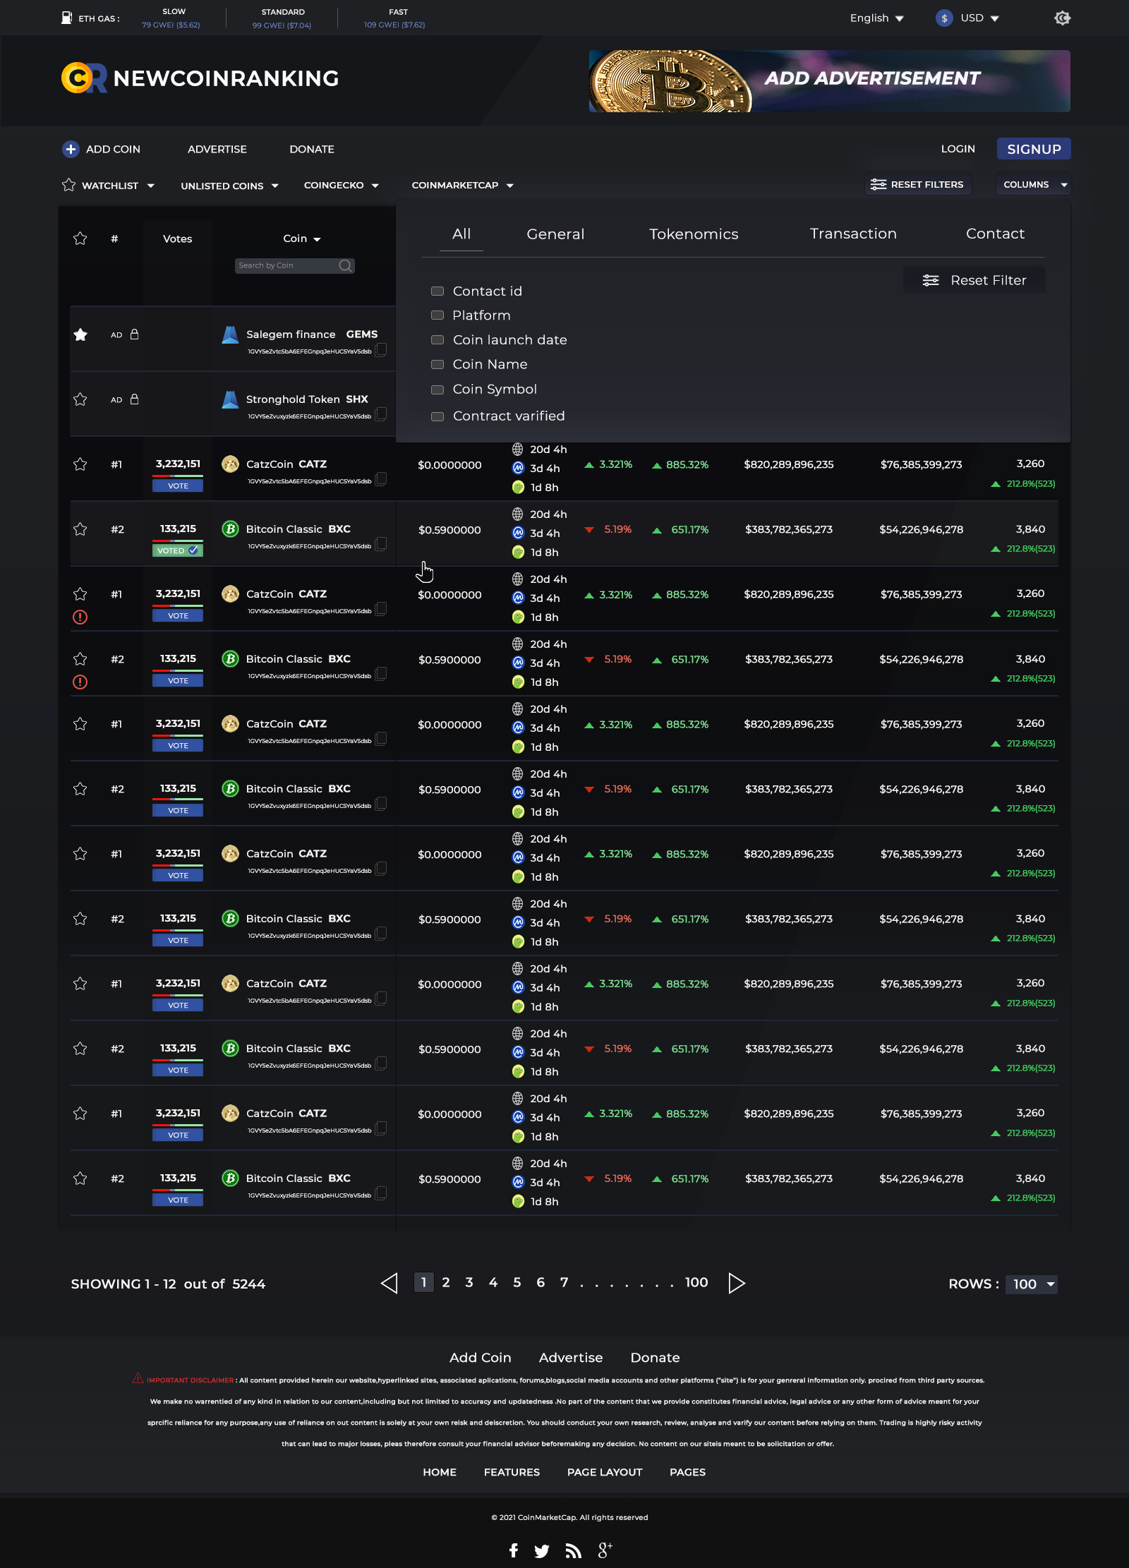Click the SIGNUP button
This screenshot has height=1568, width=1129.
click(1034, 149)
